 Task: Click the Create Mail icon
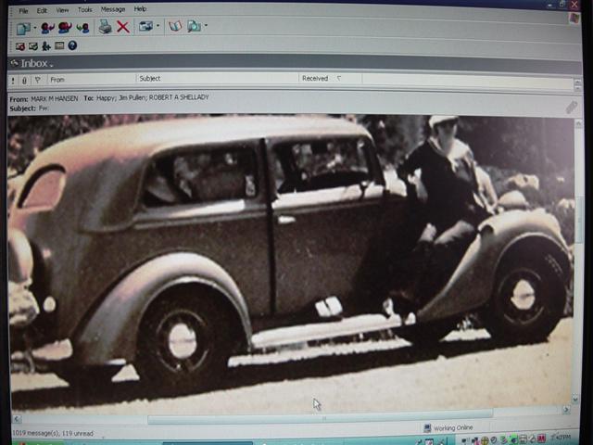tap(21, 28)
